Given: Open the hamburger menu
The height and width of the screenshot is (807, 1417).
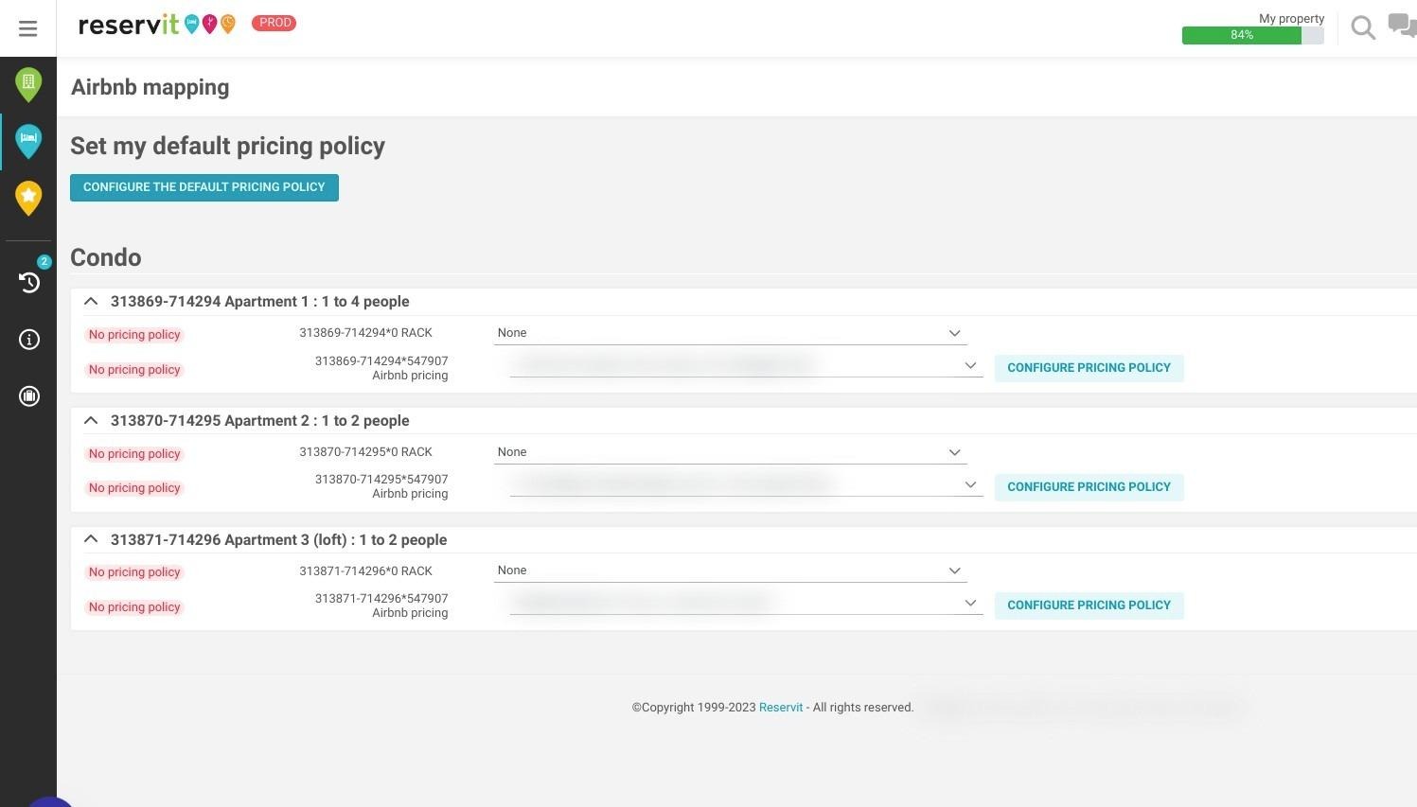Looking at the screenshot, I should click(x=27, y=28).
